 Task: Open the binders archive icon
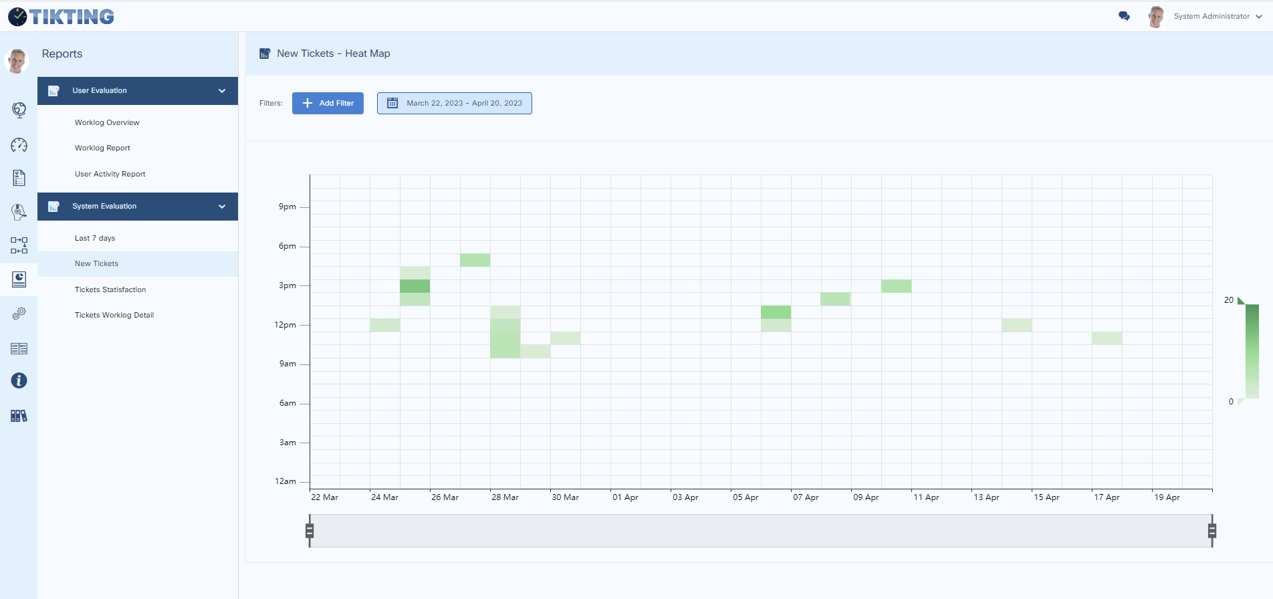(x=19, y=416)
